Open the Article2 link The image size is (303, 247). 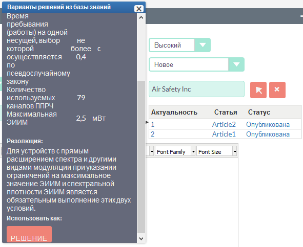(x=224, y=124)
